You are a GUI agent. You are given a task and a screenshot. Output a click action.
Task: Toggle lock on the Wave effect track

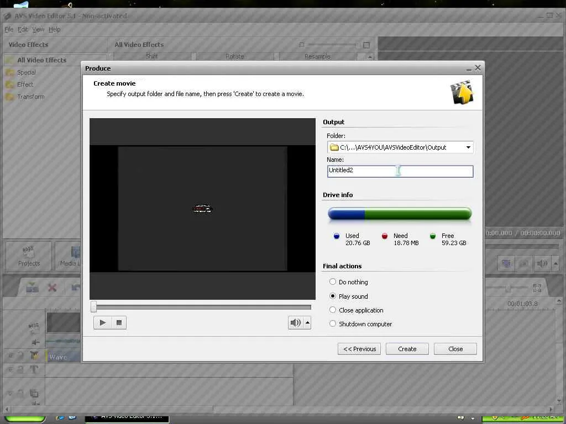[20, 356]
